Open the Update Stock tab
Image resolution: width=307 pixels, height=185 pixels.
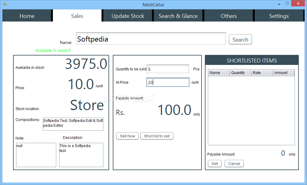pyautogui.click(x=128, y=16)
